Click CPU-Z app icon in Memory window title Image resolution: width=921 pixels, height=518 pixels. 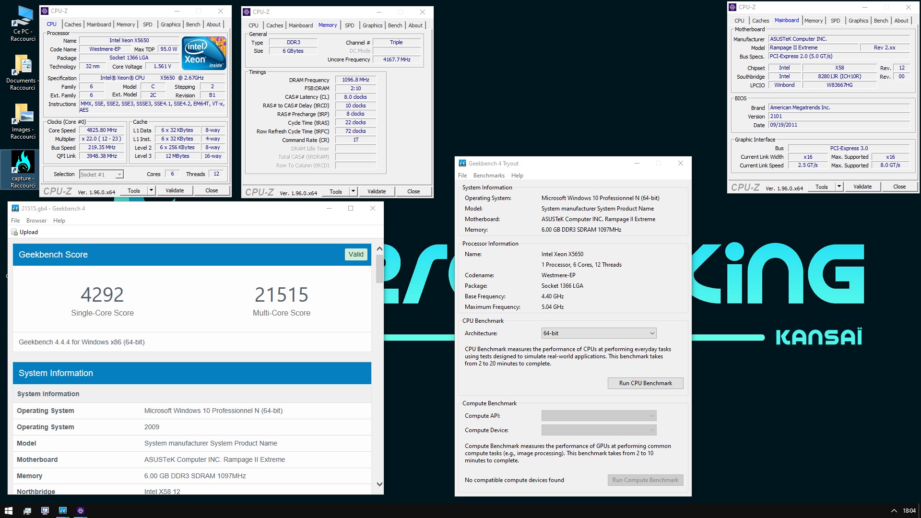(247, 12)
